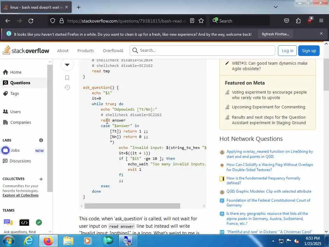Open a new tab with the plus button
This screenshot has width=329, height=247.
click(x=78, y=7)
